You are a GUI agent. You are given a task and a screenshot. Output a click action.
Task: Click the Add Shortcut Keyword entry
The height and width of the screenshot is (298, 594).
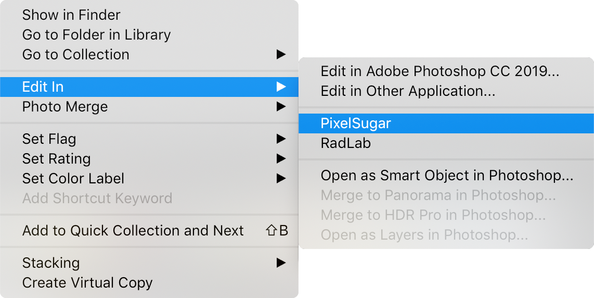(97, 198)
